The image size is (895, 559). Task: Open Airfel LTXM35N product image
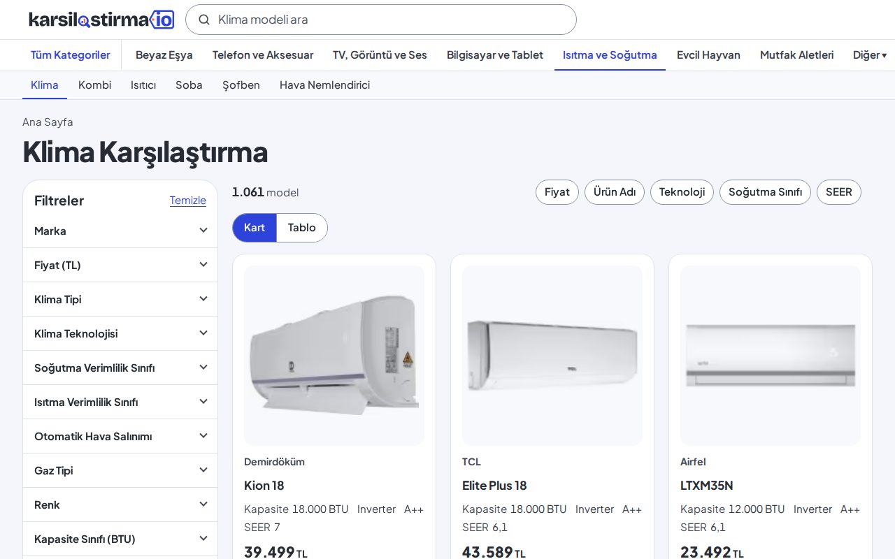(x=771, y=356)
